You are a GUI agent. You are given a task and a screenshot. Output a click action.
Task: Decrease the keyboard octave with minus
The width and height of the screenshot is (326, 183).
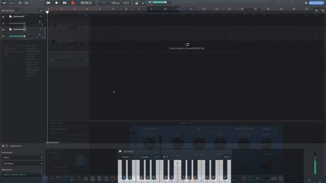pos(120,157)
